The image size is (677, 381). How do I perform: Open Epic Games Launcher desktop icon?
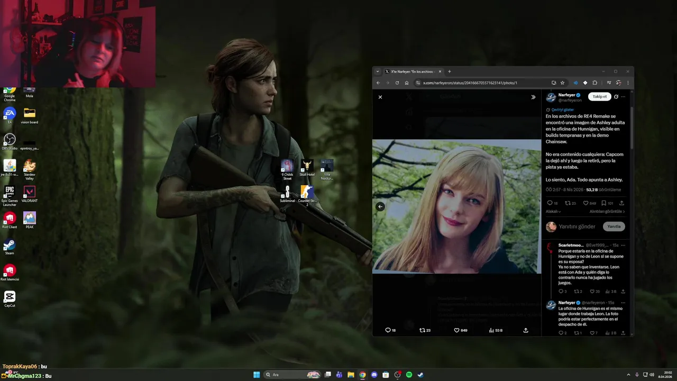tap(10, 196)
